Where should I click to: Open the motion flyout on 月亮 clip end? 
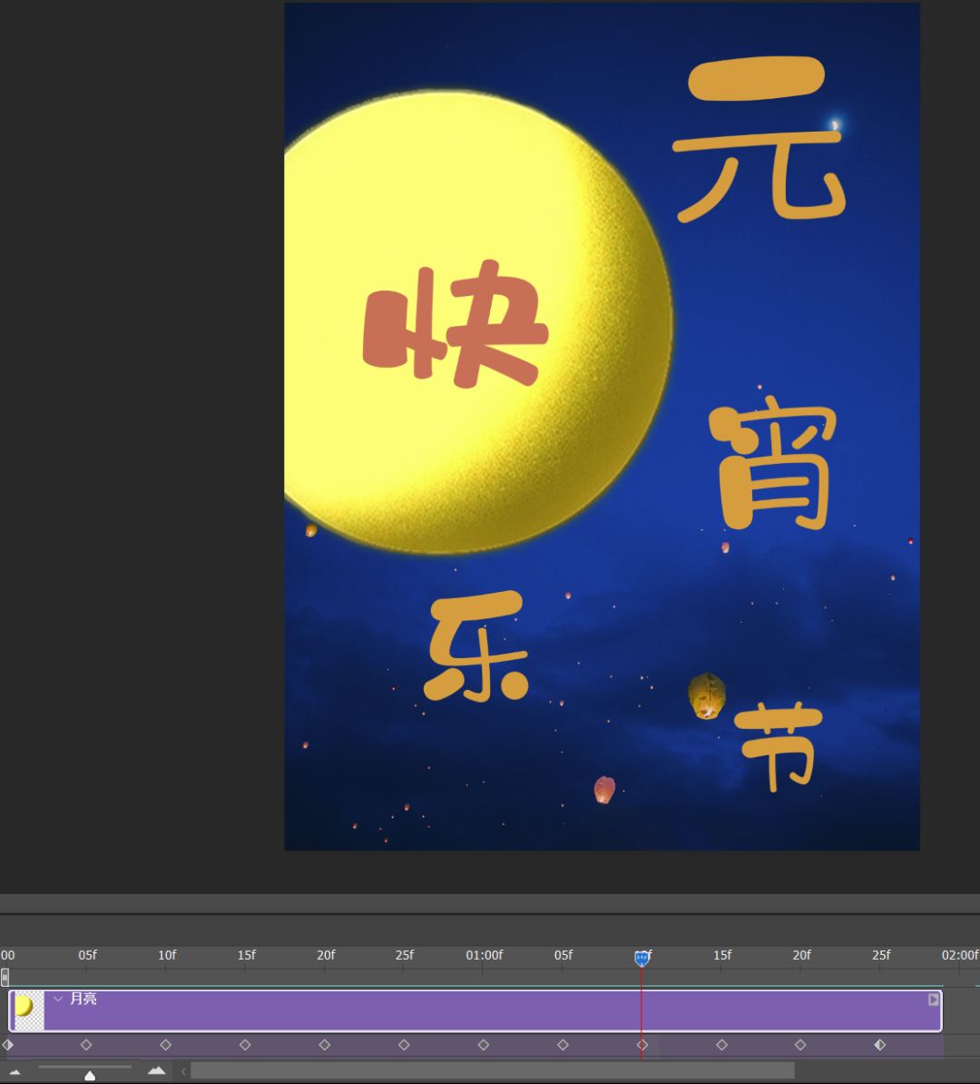coord(933,1000)
